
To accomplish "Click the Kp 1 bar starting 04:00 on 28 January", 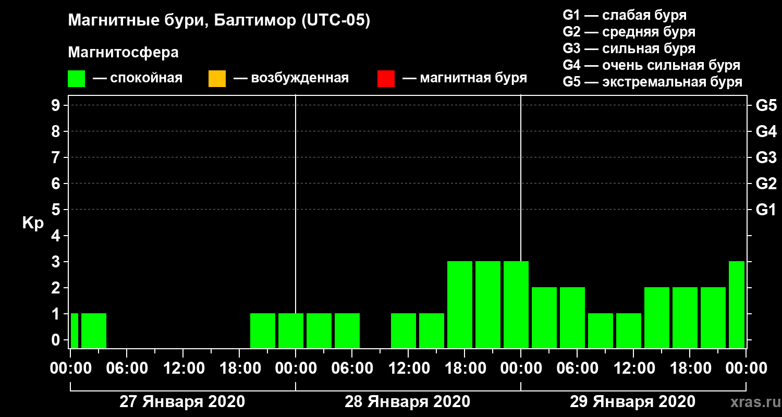I will point(347,330).
